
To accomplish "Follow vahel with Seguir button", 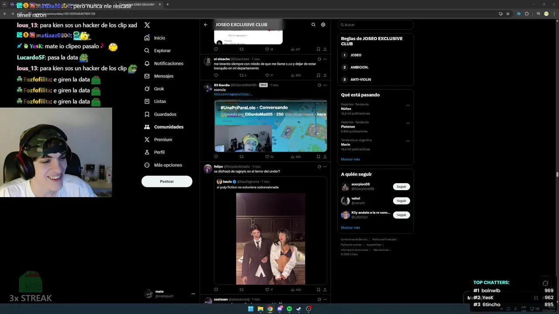I will [401, 201].
